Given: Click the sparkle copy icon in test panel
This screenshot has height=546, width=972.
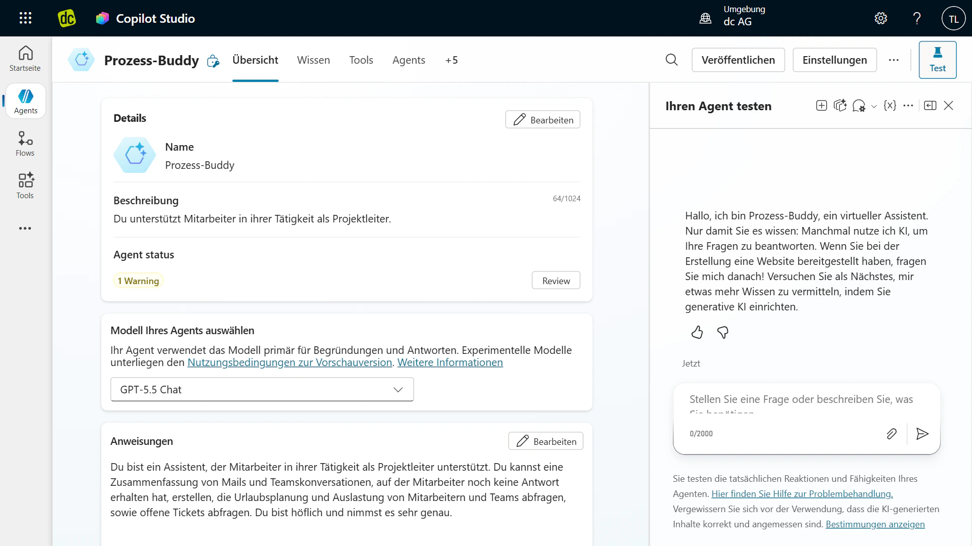Looking at the screenshot, I should 840,106.
